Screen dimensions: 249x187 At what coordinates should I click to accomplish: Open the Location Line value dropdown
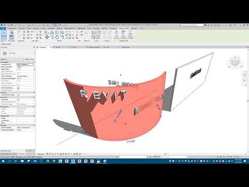[x=25, y=64]
